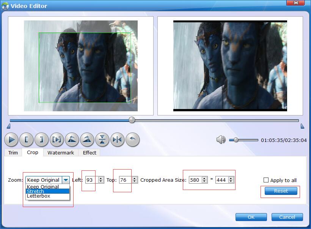Click left trim marker triangle on the timeline
Image resolution: width=311 pixels, height=229 pixels.
[8, 126]
